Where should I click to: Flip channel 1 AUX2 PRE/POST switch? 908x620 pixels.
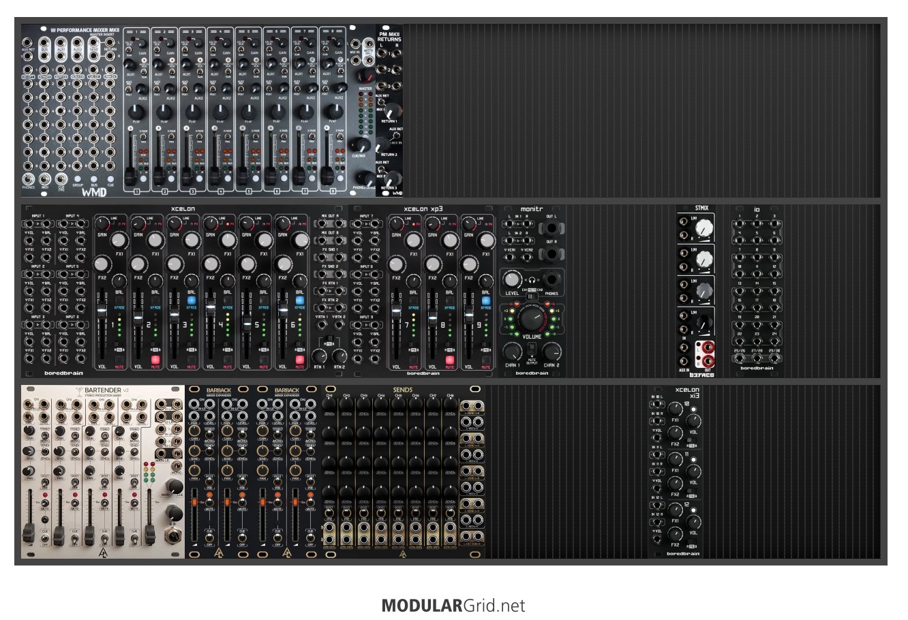click(128, 89)
